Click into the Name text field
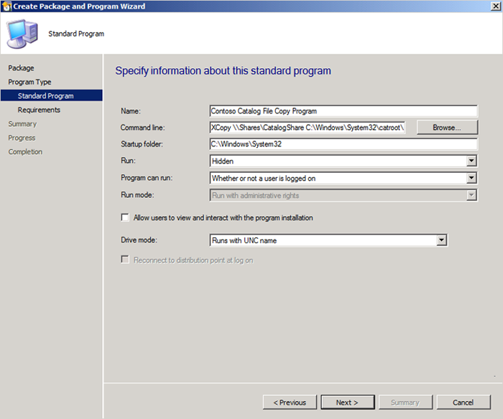This screenshot has width=503, height=419. [343, 111]
